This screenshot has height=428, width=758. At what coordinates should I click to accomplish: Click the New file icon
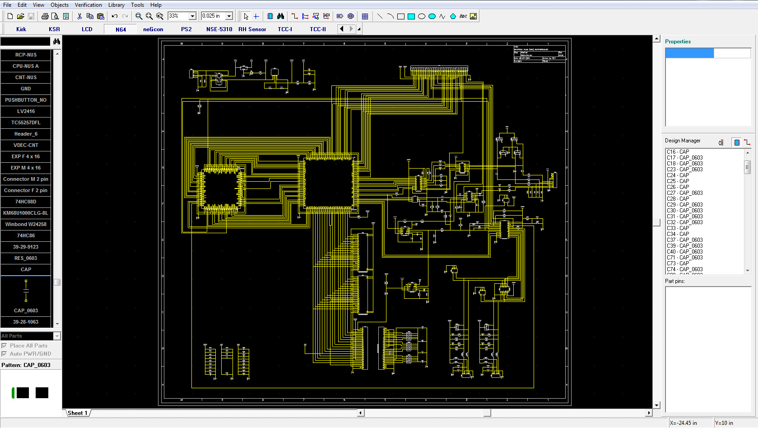click(10, 16)
